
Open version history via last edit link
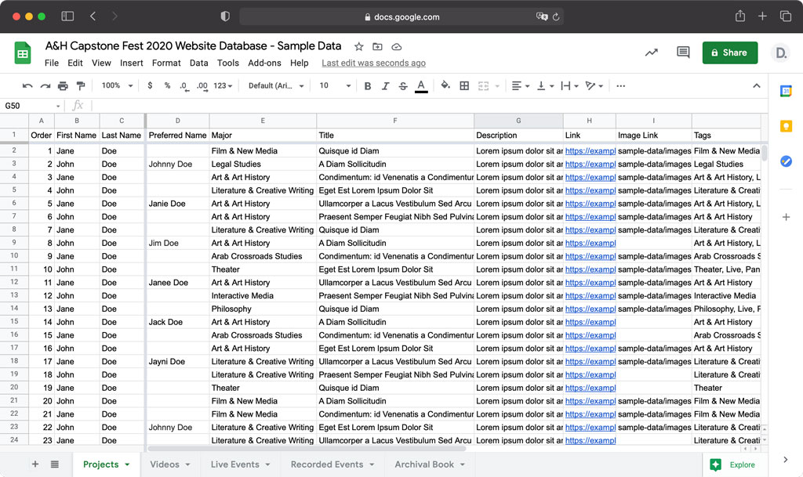pos(373,63)
